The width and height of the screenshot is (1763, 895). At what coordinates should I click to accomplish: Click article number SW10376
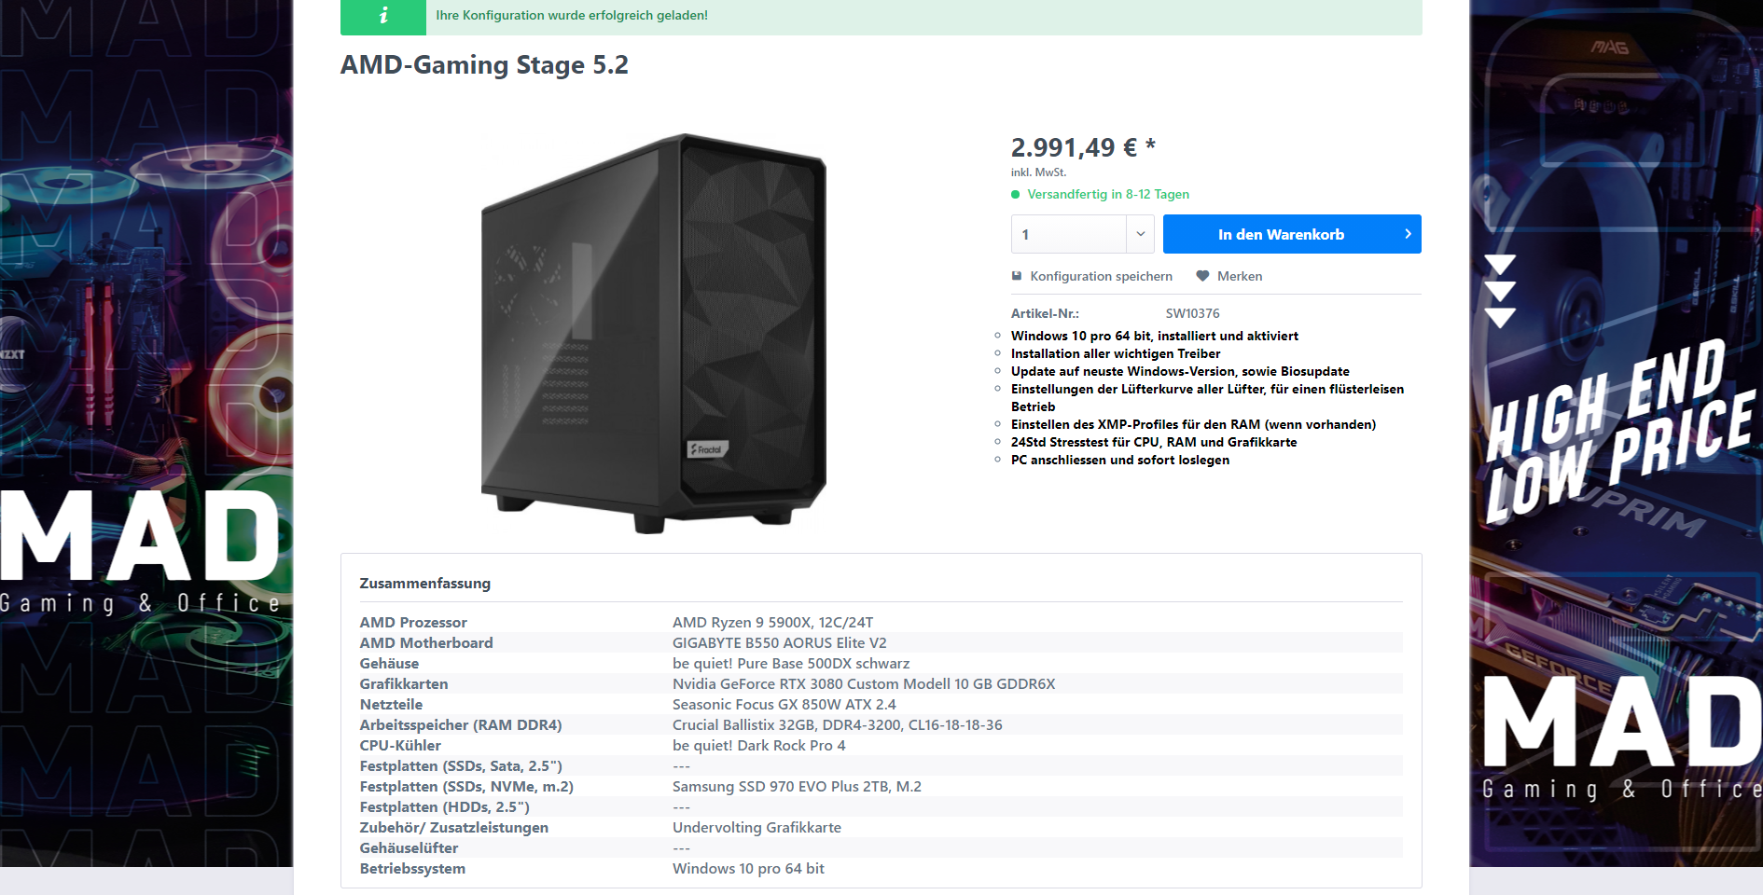pos(1192,313)
